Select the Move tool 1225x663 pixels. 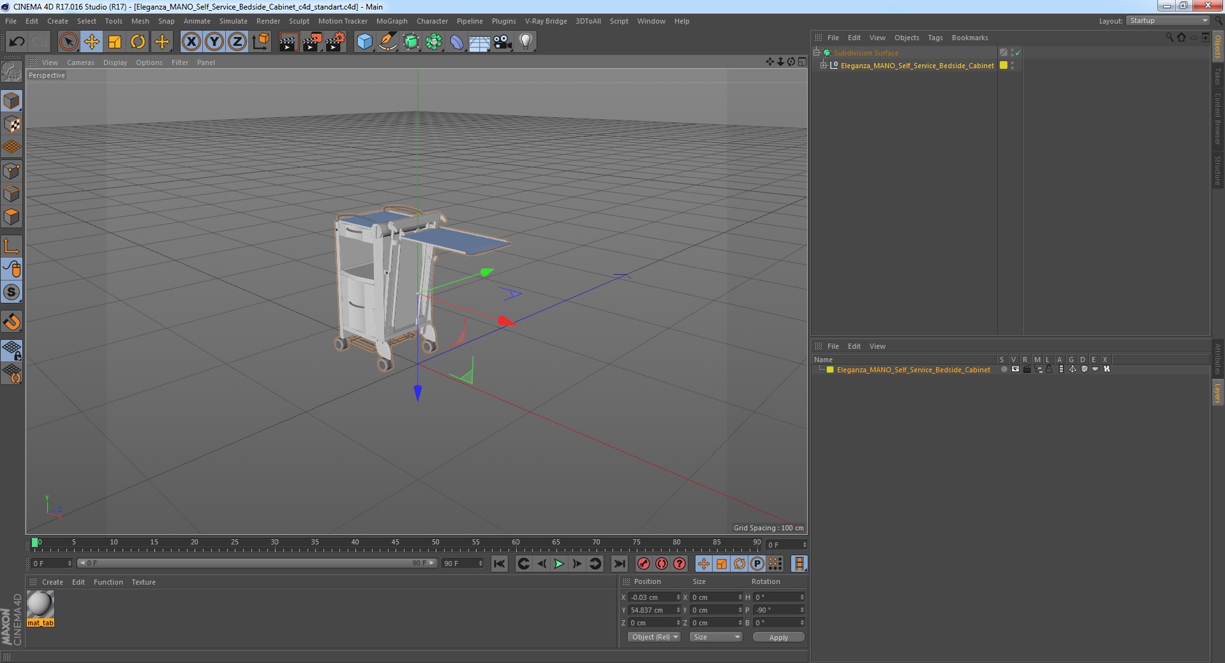click(91, 42)
